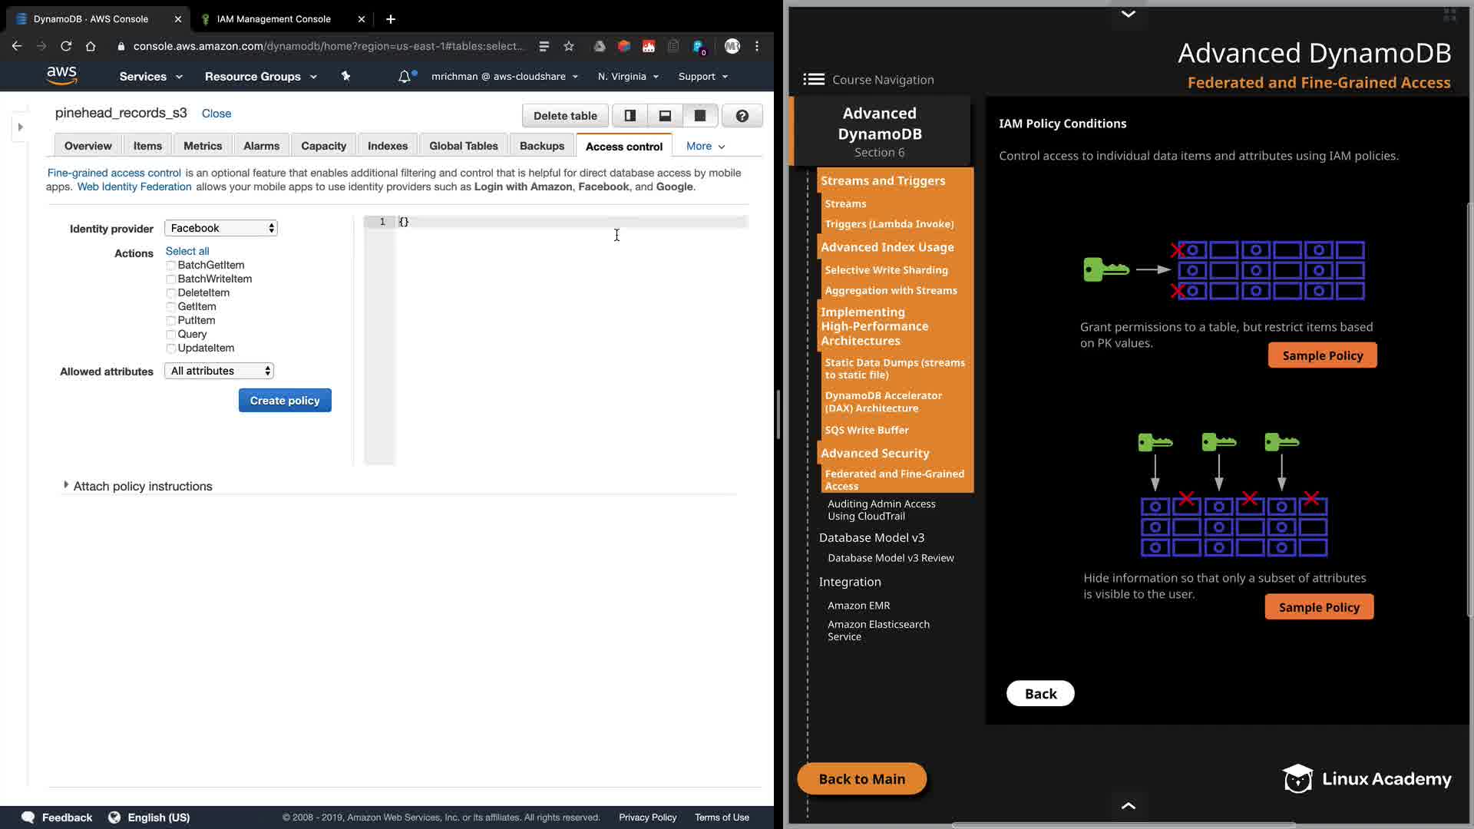Click the browser reload icon

click(66, 46)
